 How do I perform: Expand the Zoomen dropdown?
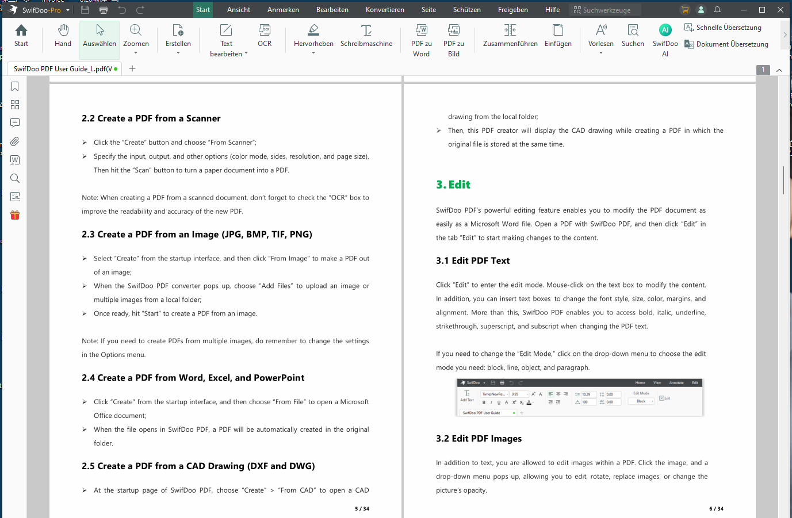click(x=136, y=53)
